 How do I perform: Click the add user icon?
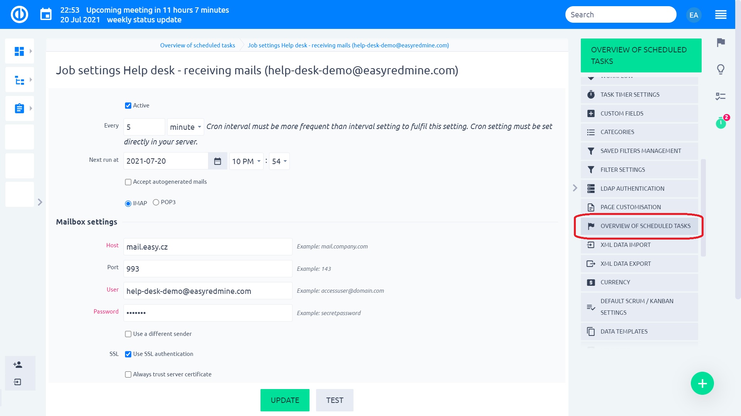tap(18, 364)
